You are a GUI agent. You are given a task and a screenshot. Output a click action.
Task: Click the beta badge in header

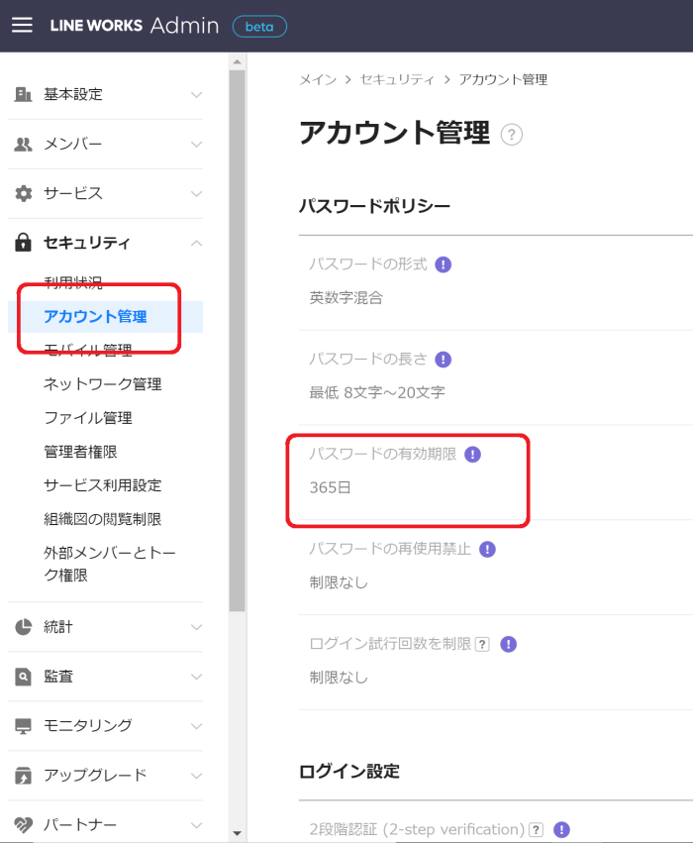(259, 27)
